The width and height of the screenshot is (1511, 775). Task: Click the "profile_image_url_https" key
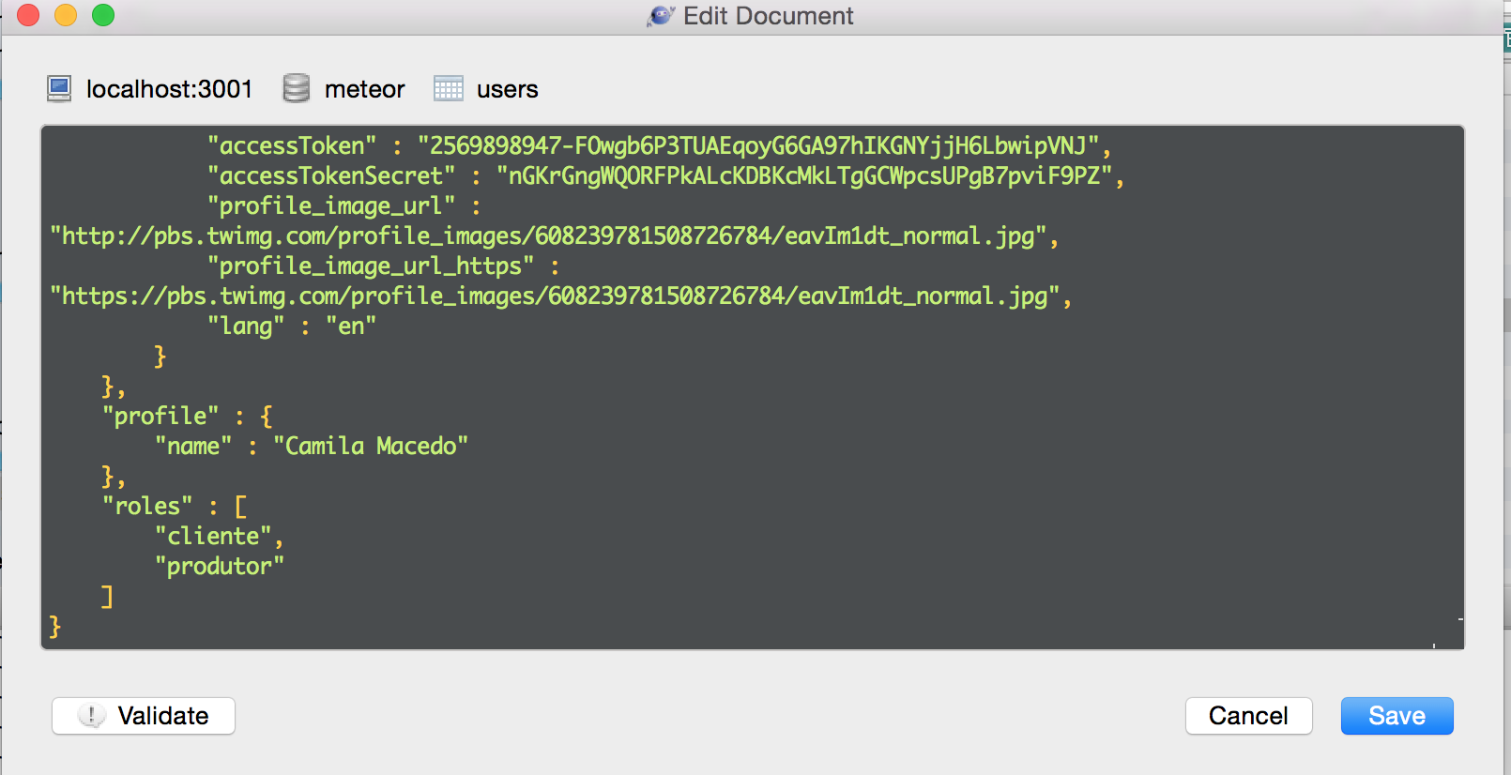click(x=371, y=266)
